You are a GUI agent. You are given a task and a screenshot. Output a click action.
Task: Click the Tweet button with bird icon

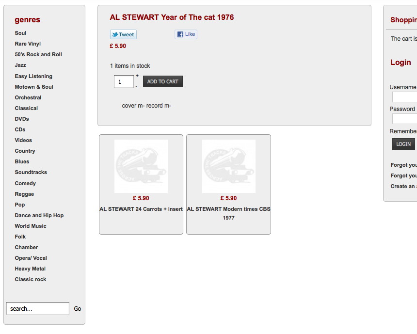click(x=123, y=34)
